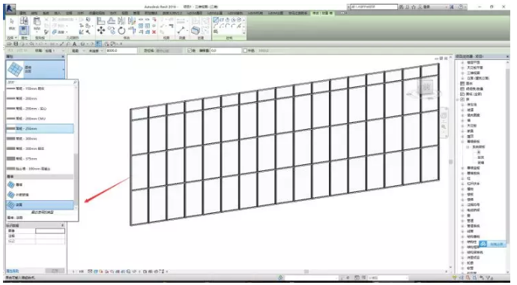Click the help icon in title bar
Viewport: 517px width, 285px height.
pos(461,7)
